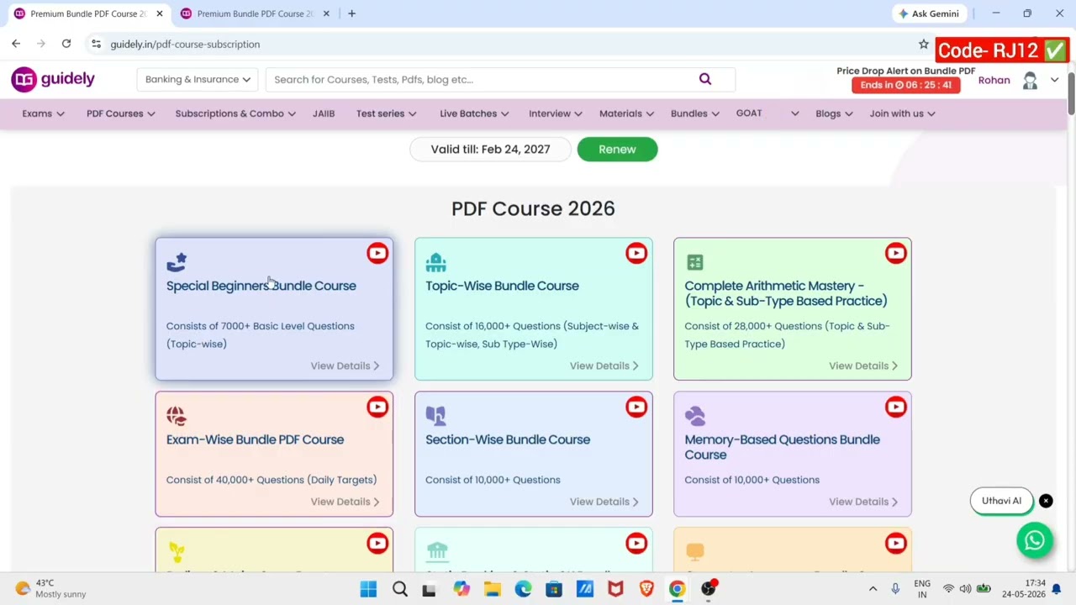View Details of Special Beginners Bundle Course
This screenshot has height=605, width=1076.
[x=345, y=366]
